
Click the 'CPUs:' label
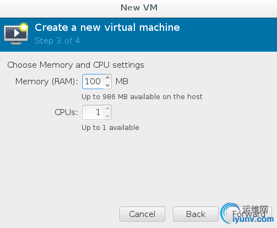click(66, 112)
